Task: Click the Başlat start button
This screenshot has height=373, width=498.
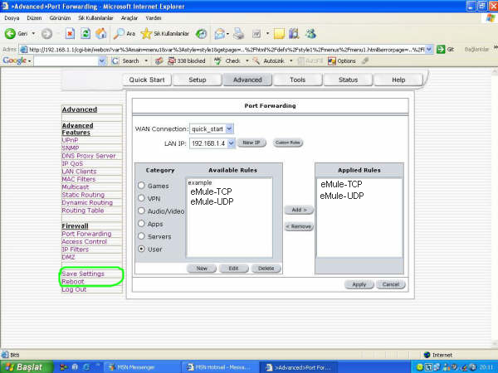Action: click(x=26, y=367)
